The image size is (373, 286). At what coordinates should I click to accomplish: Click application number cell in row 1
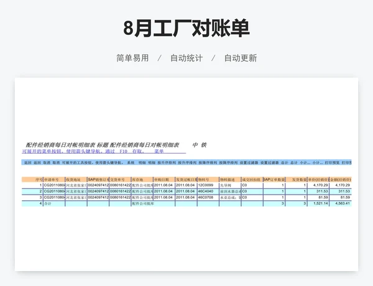54,185
